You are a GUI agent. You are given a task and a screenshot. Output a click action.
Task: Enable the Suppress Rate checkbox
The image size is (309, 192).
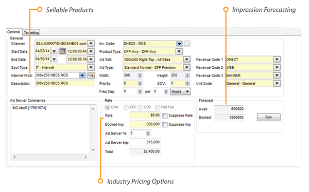(165, 116)
